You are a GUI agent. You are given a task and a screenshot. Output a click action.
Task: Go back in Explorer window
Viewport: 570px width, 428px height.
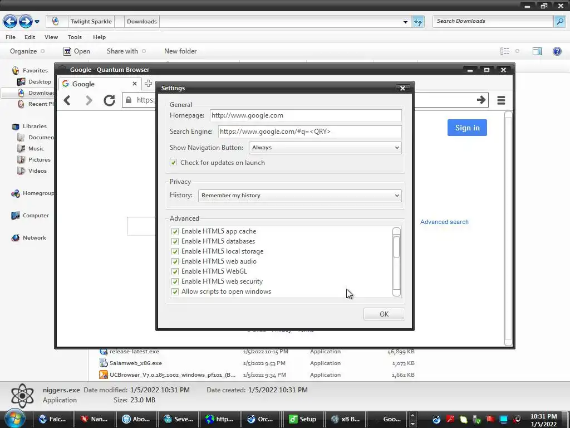coord(10,22)
